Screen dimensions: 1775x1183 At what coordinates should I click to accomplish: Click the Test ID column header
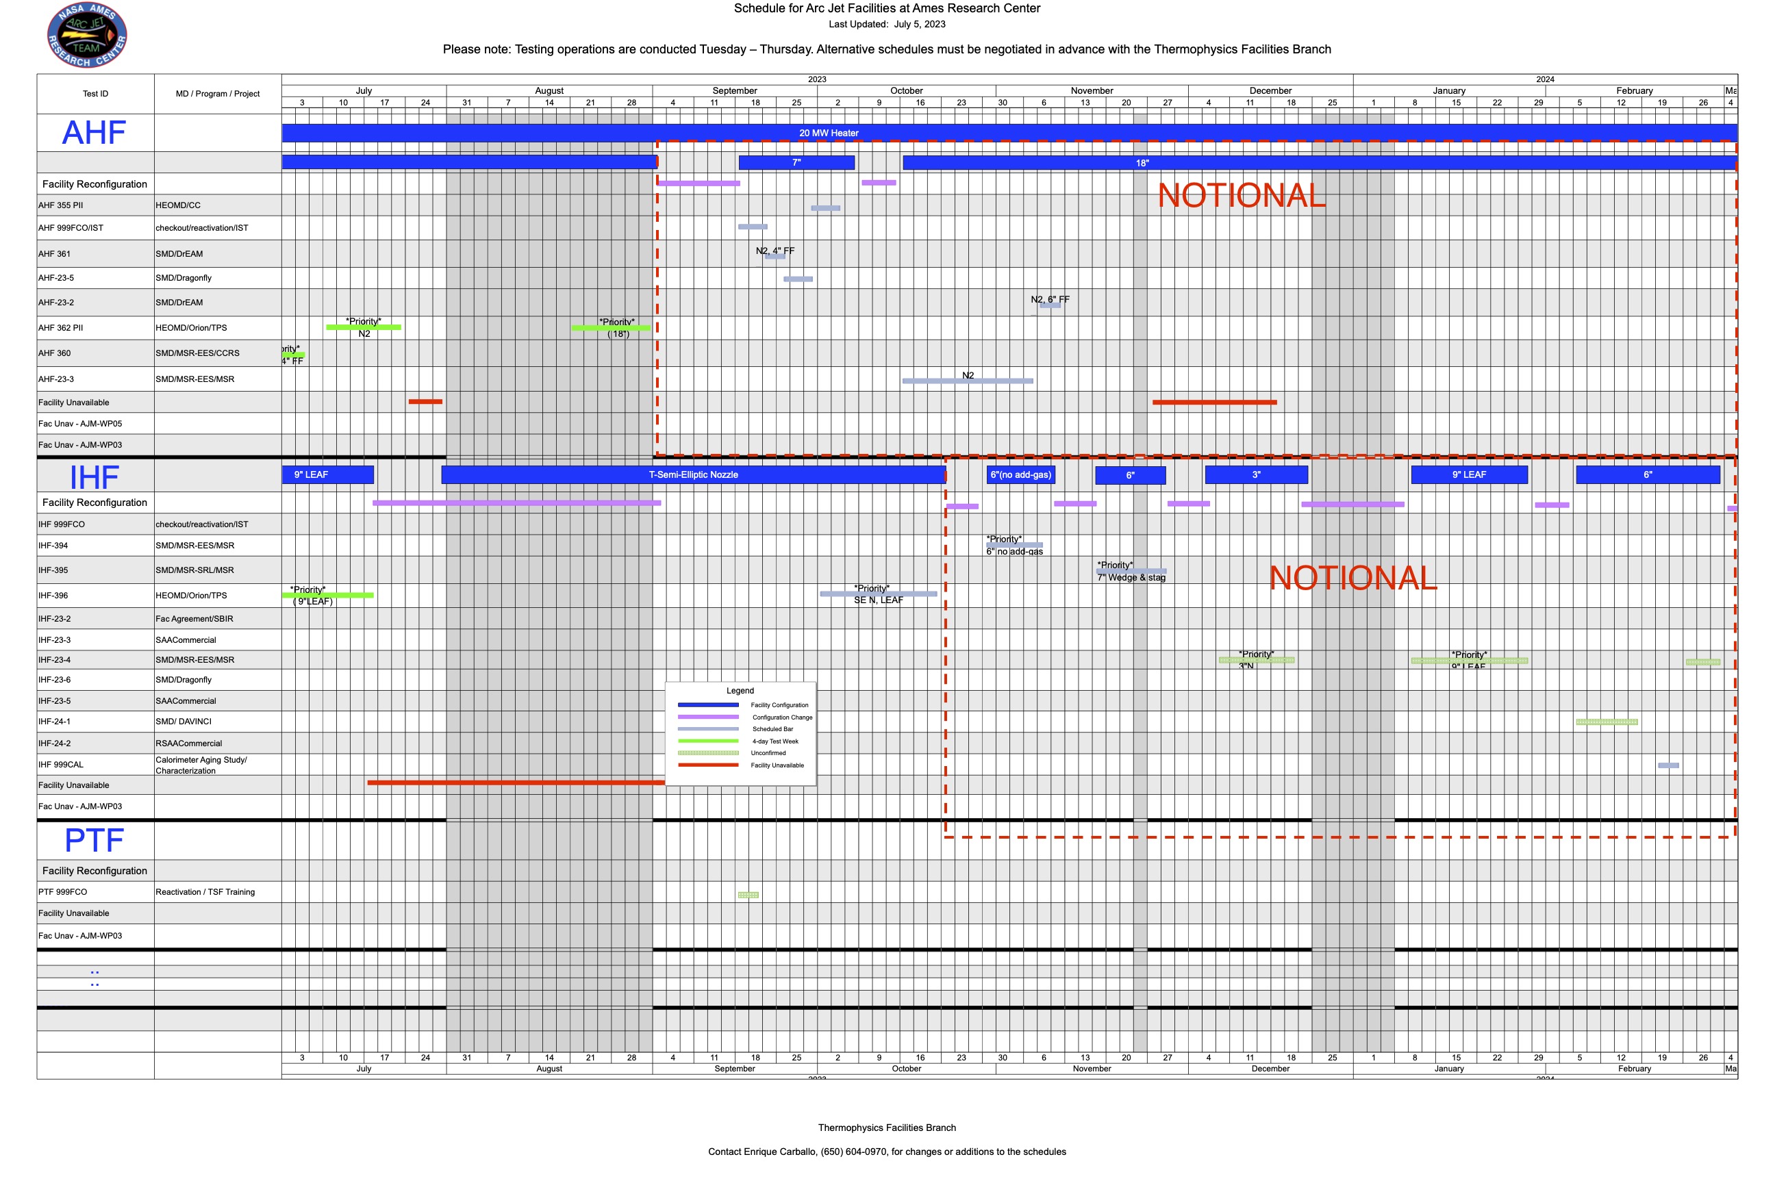point(95,94)
